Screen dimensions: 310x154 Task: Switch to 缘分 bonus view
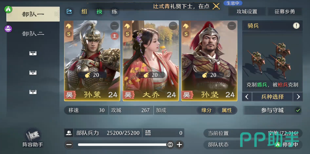pos(206,110)
